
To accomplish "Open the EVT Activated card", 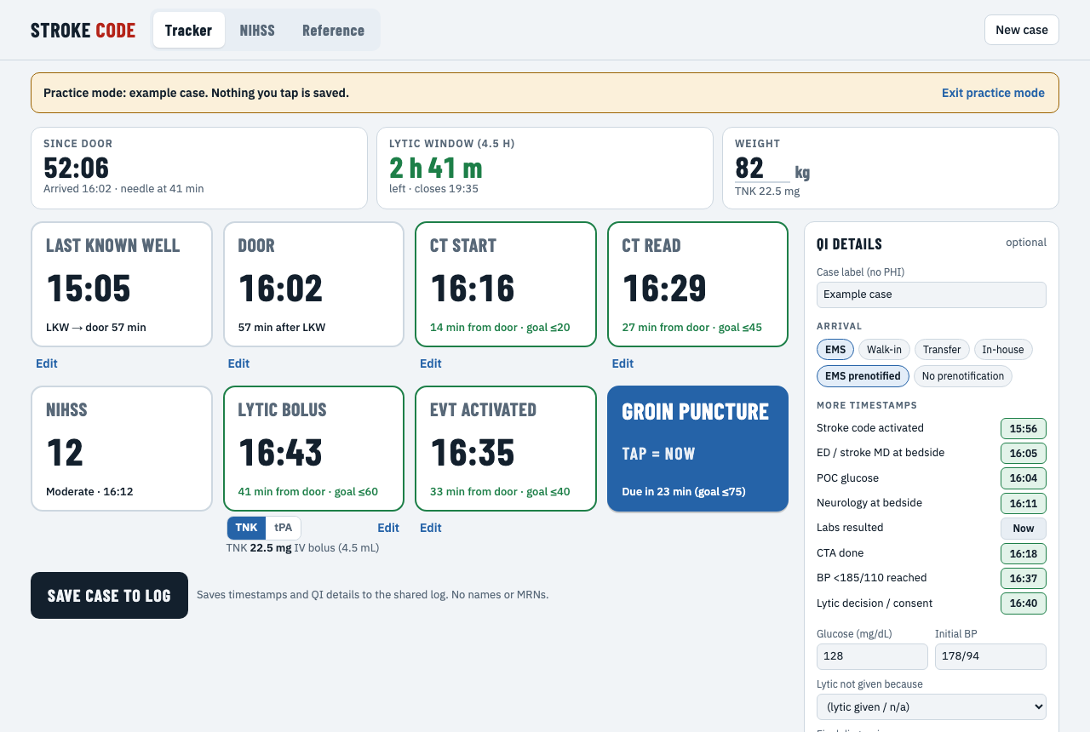I will coord(506,449).
